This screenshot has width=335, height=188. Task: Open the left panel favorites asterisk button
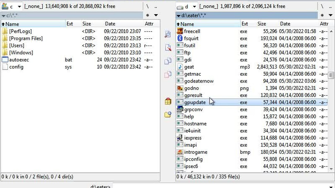coord(148,15)
